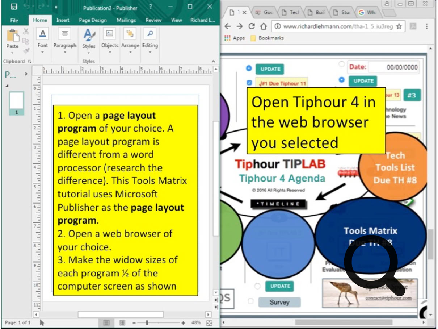This screenshot has height=329, width=438.
Task: Click the zoom slider handle
Action: [x=147, y=322]
